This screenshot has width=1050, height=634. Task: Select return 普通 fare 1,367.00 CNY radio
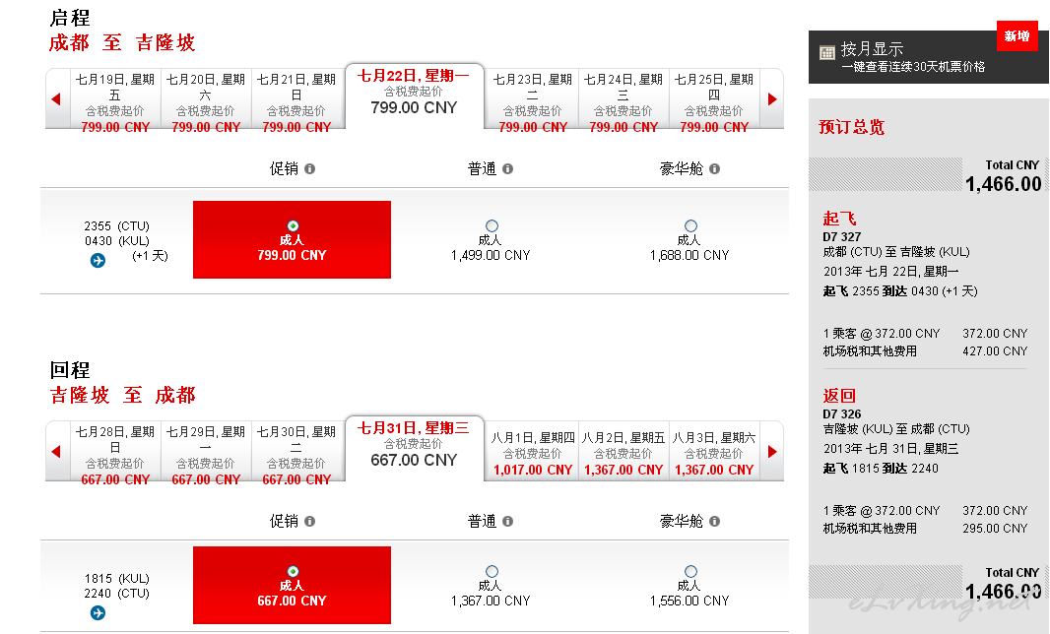pyautogui.click(x=492, y=571)
